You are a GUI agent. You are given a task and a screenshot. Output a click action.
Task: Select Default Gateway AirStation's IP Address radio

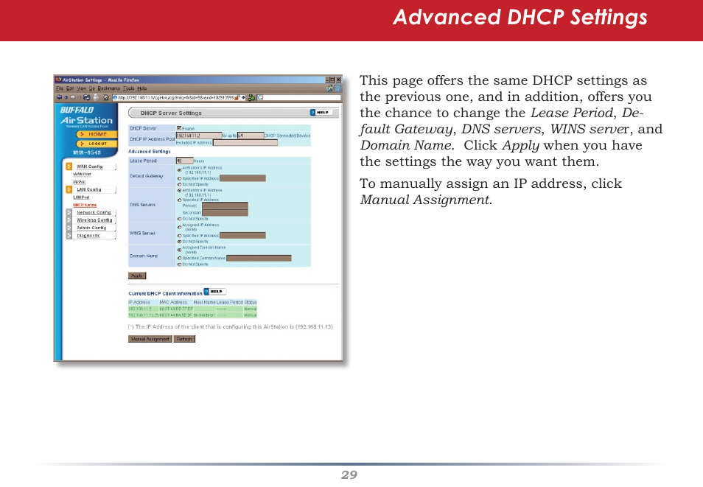click(179, 170)
